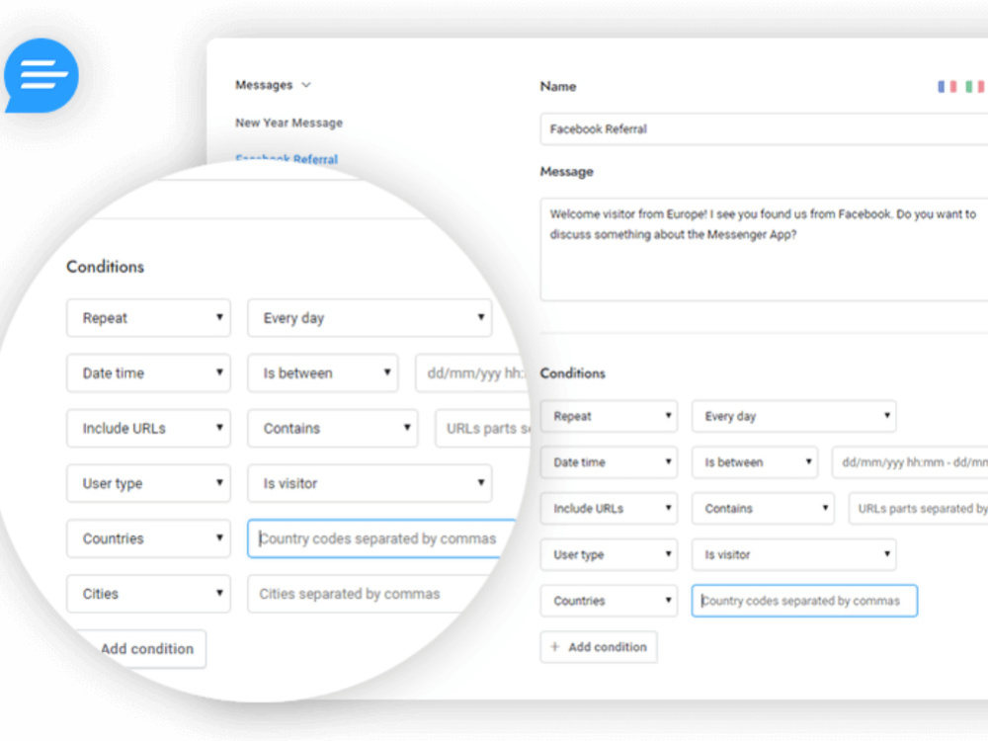Click the Country codes field in the main form
The height and width of the screenshot is (741, 988).
(804, 601)
